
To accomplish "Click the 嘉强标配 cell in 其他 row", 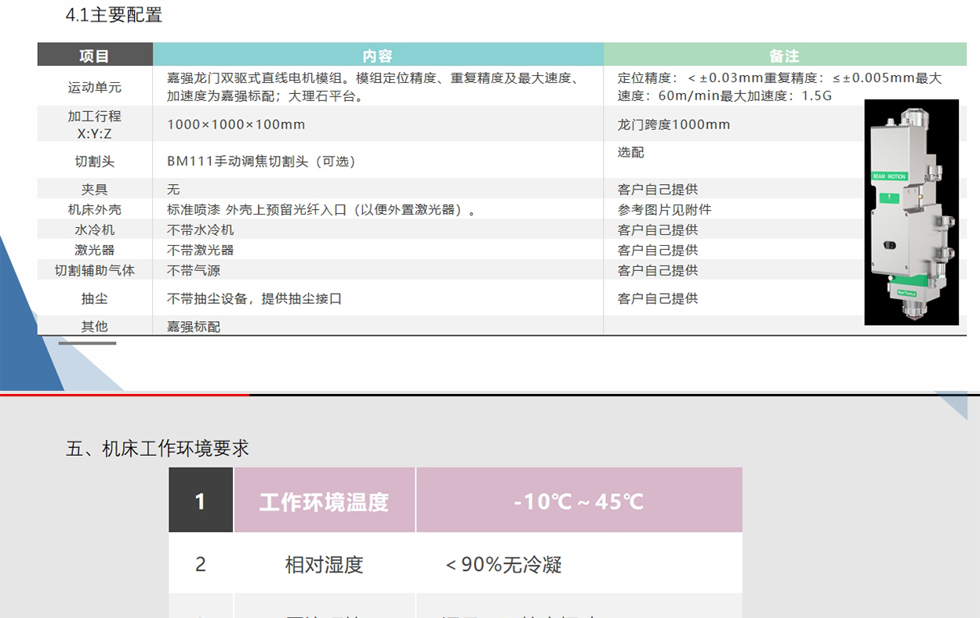I will pos(193,327).
